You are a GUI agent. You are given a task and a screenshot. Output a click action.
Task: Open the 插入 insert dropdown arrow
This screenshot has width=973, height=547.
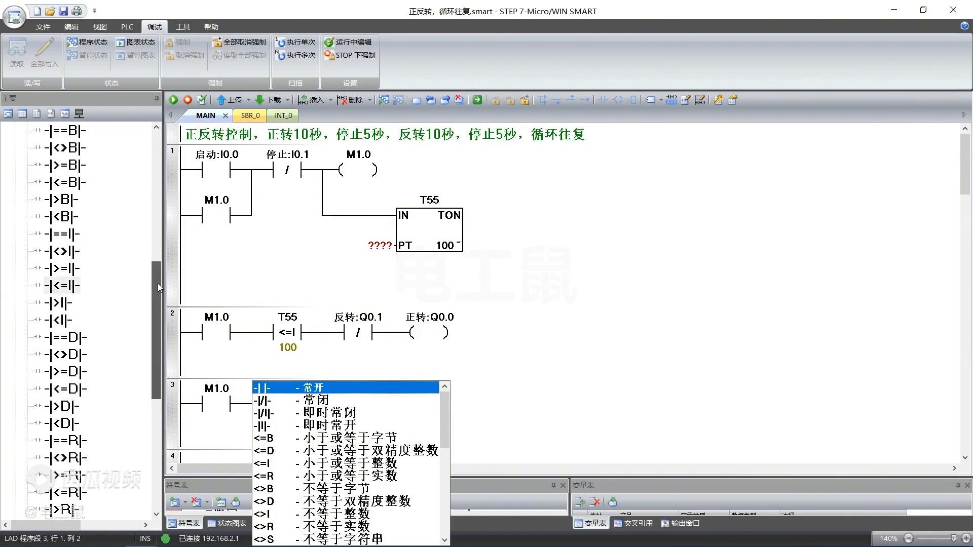click(x=330, y=100)
